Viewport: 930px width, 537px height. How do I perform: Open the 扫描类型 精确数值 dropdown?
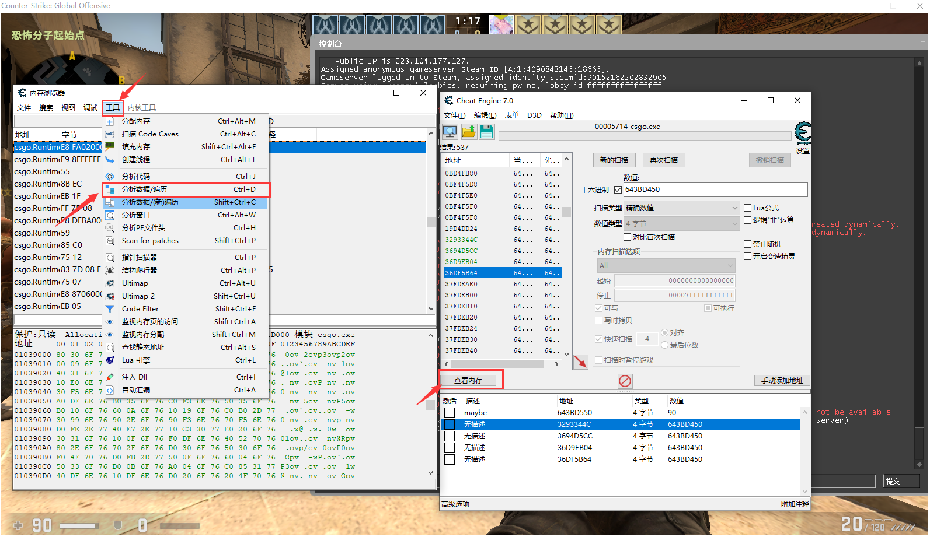[x=682, y=208]
